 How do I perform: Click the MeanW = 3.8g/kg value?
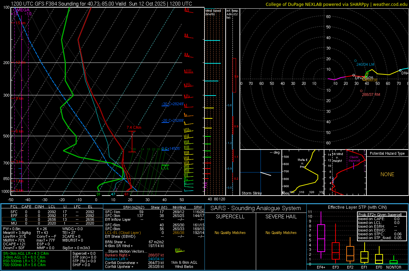[x=17, y=233]
